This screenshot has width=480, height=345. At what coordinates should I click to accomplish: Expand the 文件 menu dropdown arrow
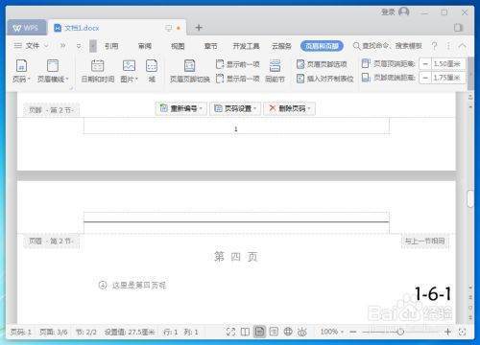pyautogui.click(x=46, y=46)
